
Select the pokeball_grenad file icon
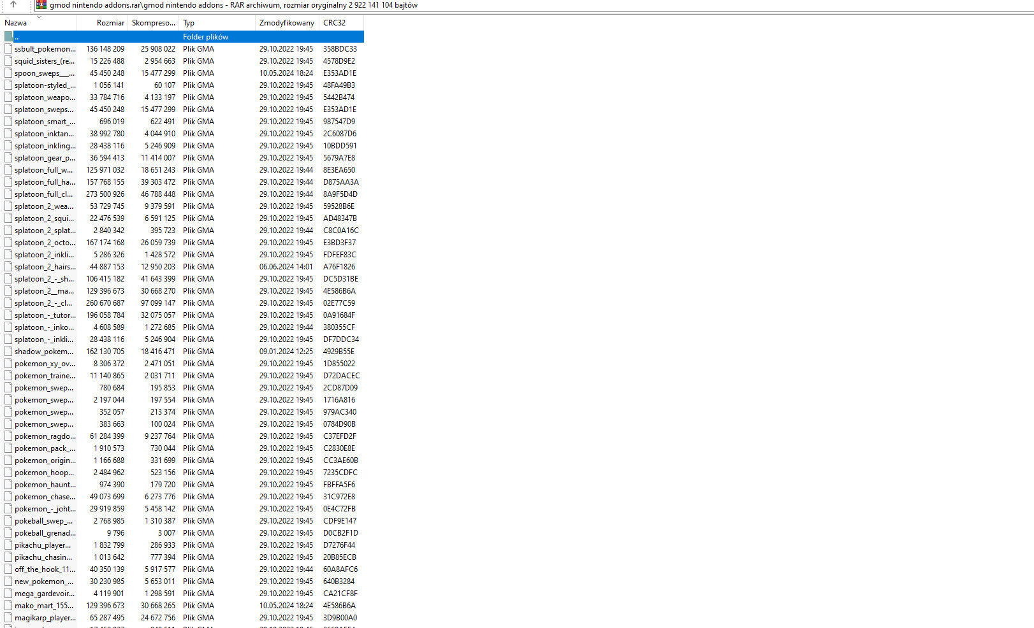pyautogui.click(x=7, y=532)
